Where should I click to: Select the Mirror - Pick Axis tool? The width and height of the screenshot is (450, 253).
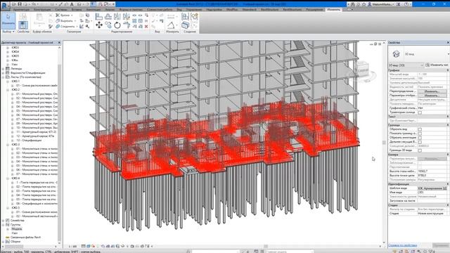117,17
